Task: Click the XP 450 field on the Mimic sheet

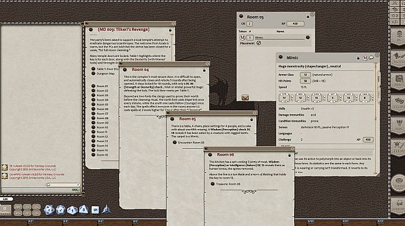Action: coord(368,140)
